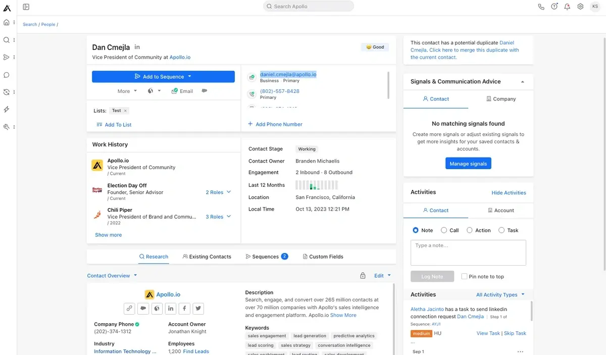Select the Call radio button
Screen dimensions: 606x355
pos(444,230)
